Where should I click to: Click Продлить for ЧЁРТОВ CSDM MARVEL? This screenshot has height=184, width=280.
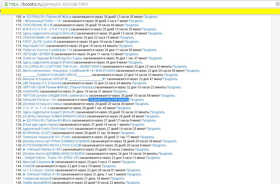pyautogui.click(x=174, y=87)
